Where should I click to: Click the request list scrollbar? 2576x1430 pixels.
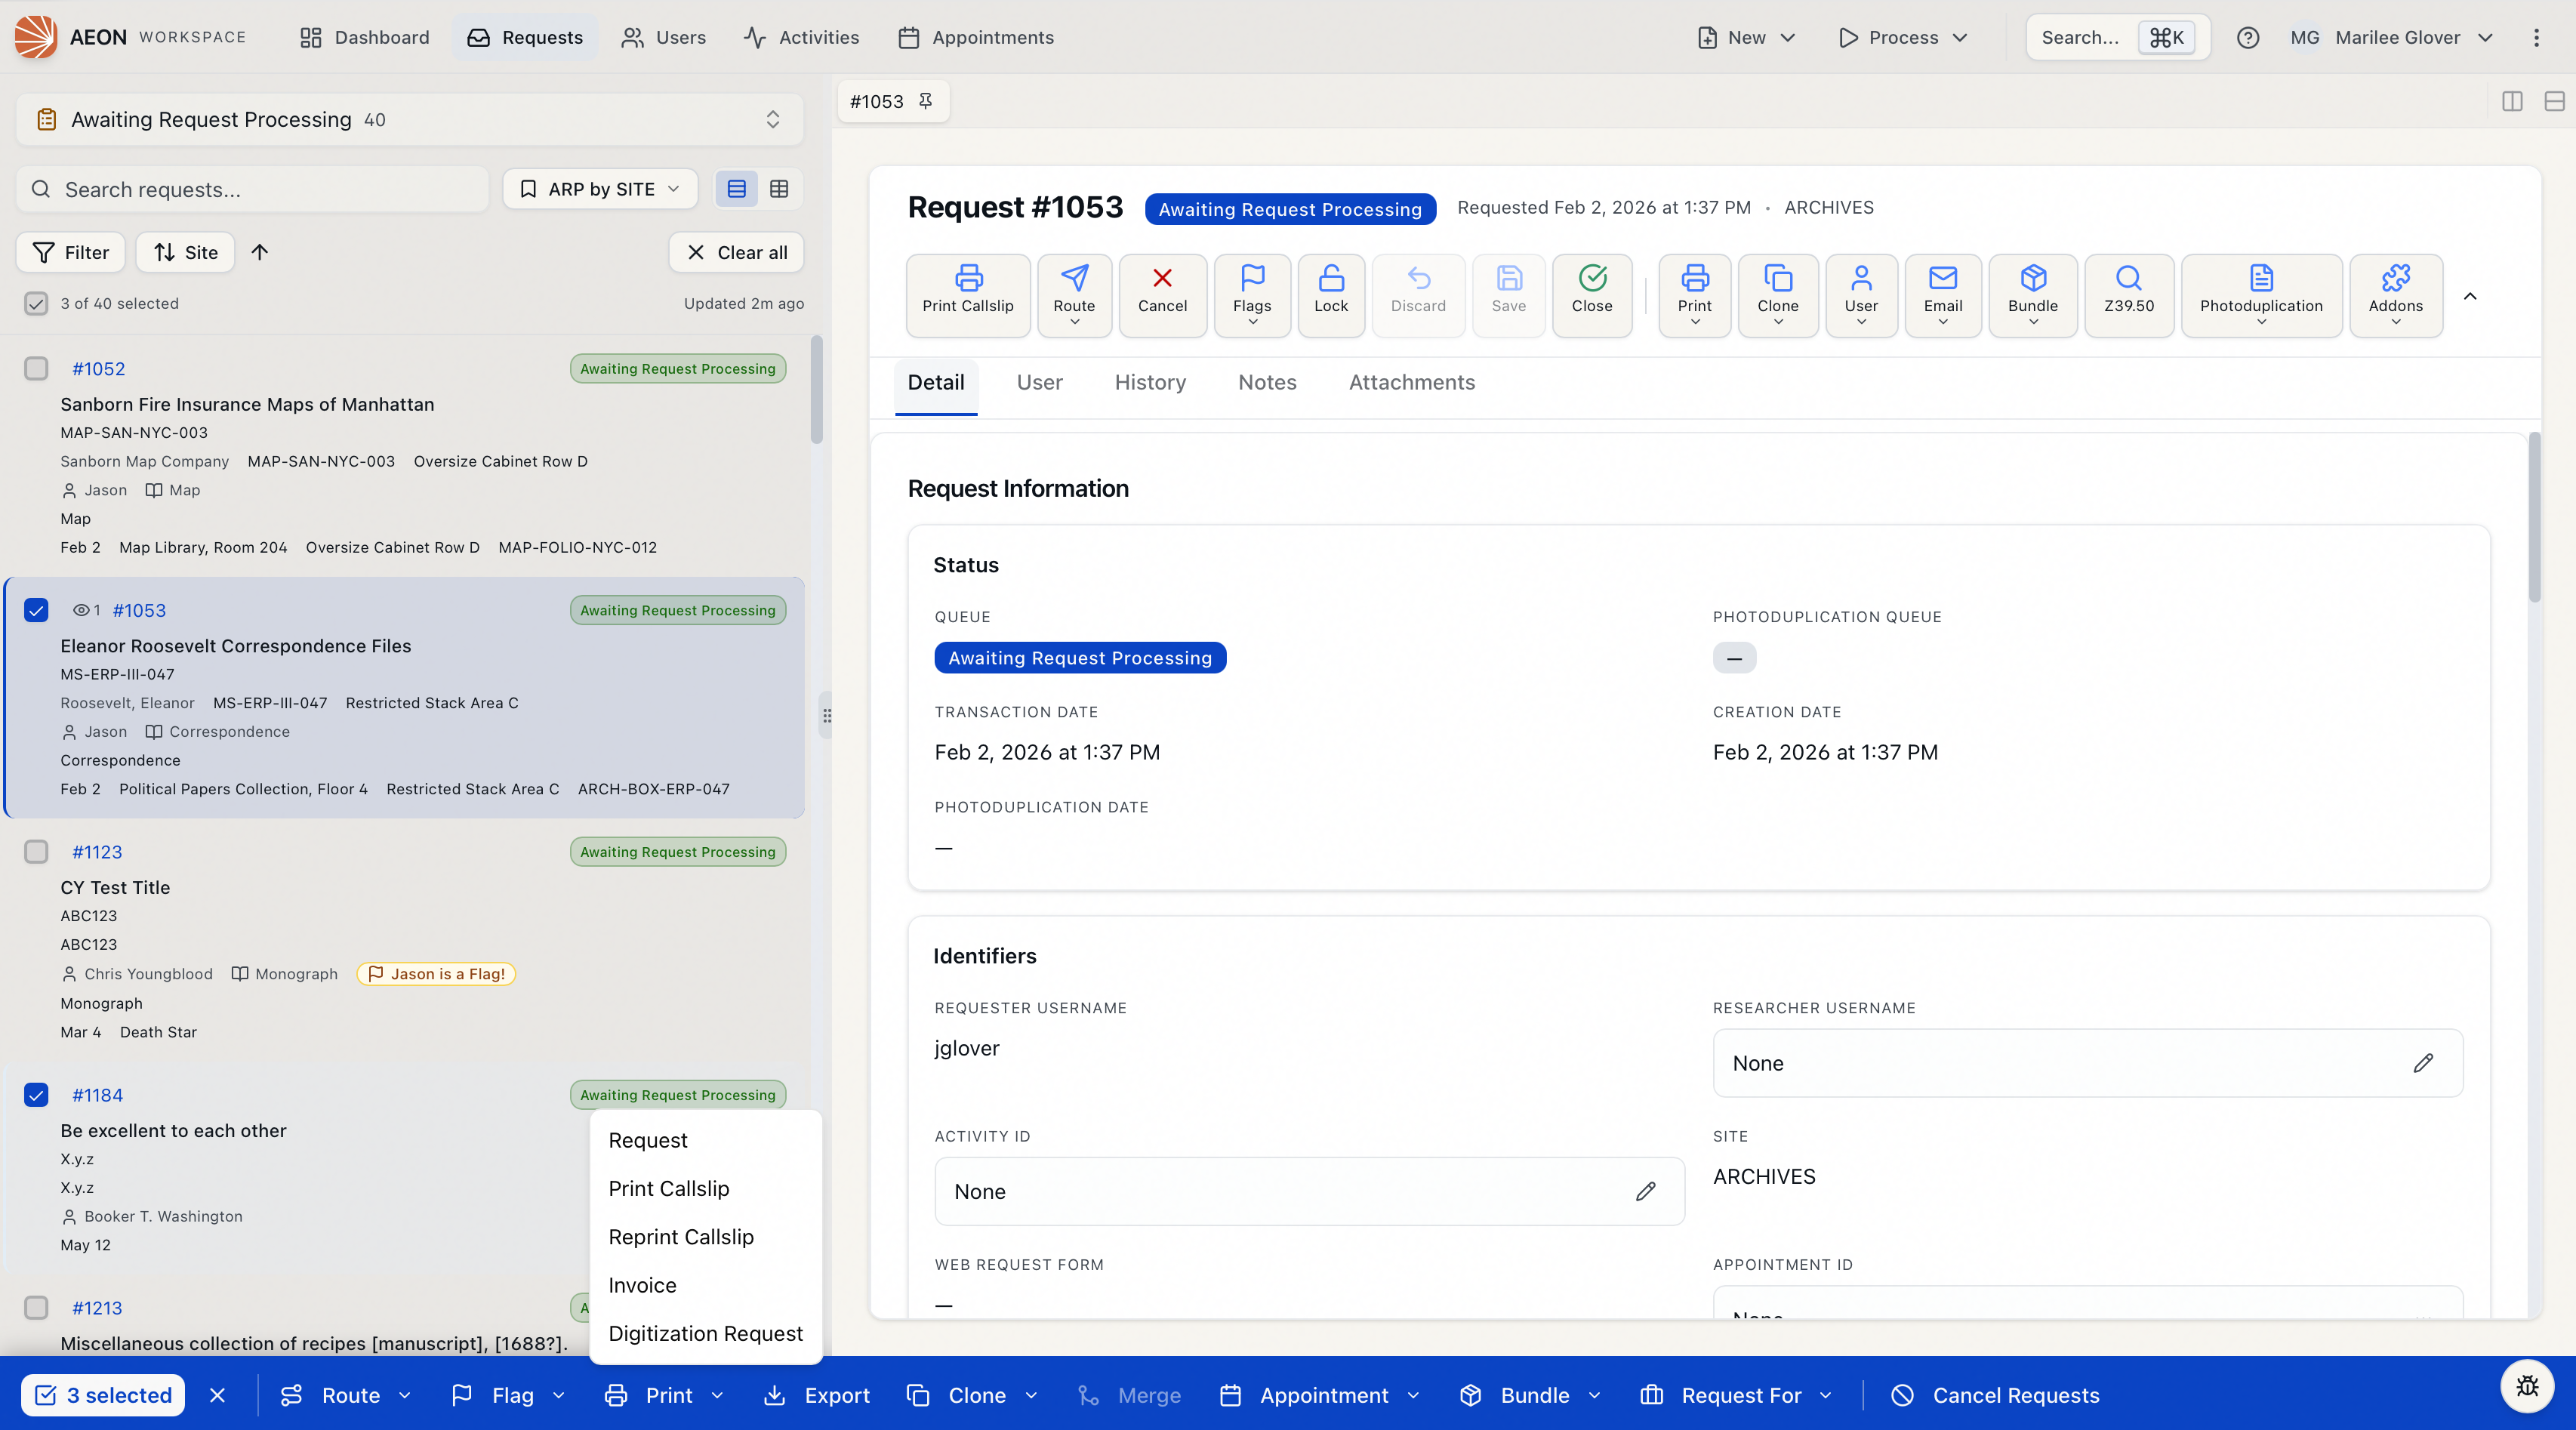tap(817, 390)
